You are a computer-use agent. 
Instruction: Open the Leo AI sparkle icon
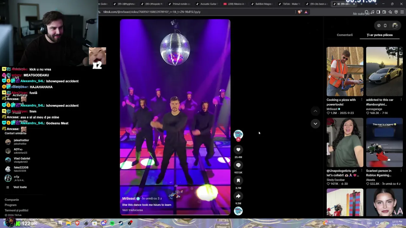[390, 12]
